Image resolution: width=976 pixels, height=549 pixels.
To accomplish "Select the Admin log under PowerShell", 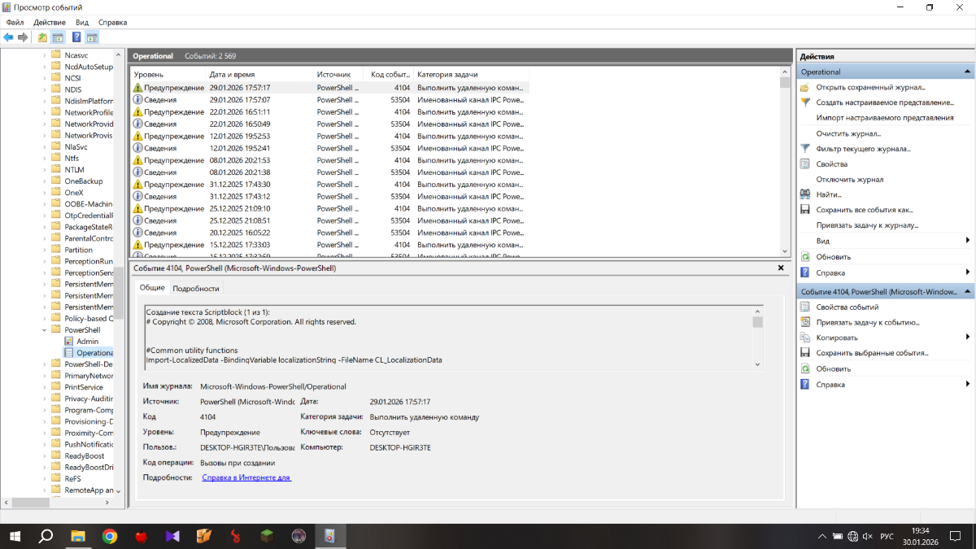I will pos(87,342).
